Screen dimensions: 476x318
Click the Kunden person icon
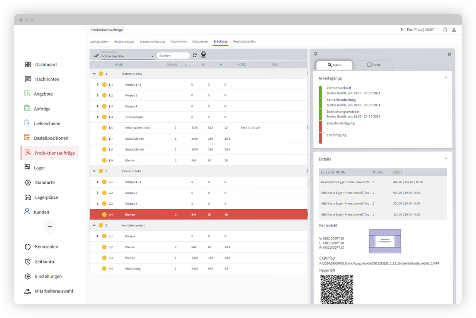point(27,211)
